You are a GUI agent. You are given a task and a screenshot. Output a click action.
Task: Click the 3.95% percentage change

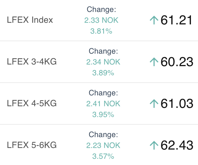coord(103,115)
